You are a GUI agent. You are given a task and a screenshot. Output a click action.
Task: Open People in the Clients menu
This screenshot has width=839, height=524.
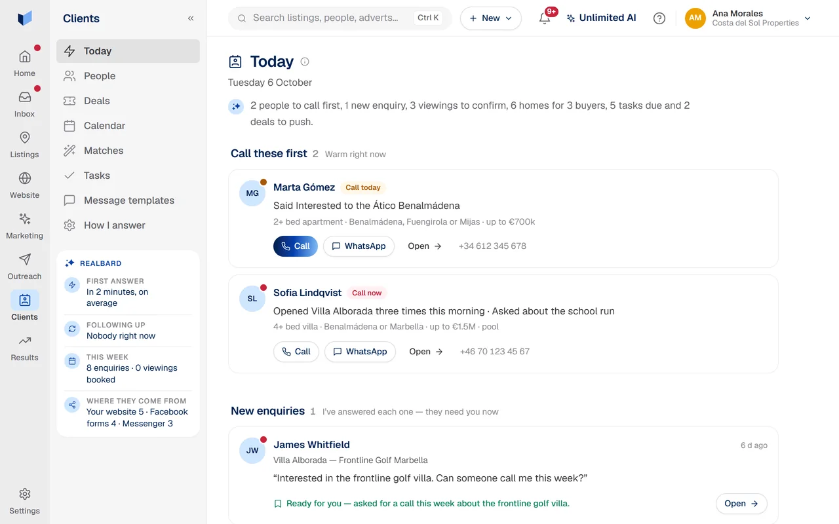point(128,76)
